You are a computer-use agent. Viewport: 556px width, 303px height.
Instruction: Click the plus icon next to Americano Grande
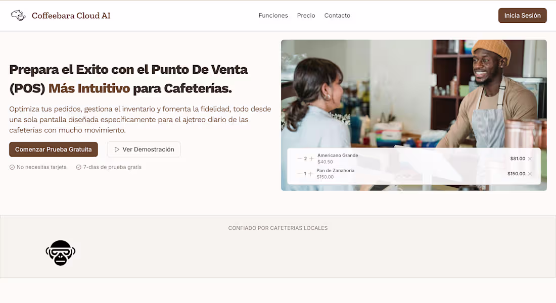pos(311,158)
